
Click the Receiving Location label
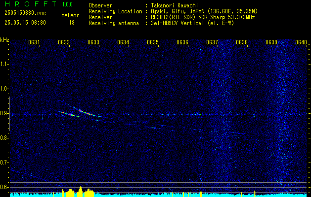pos(115,11)
